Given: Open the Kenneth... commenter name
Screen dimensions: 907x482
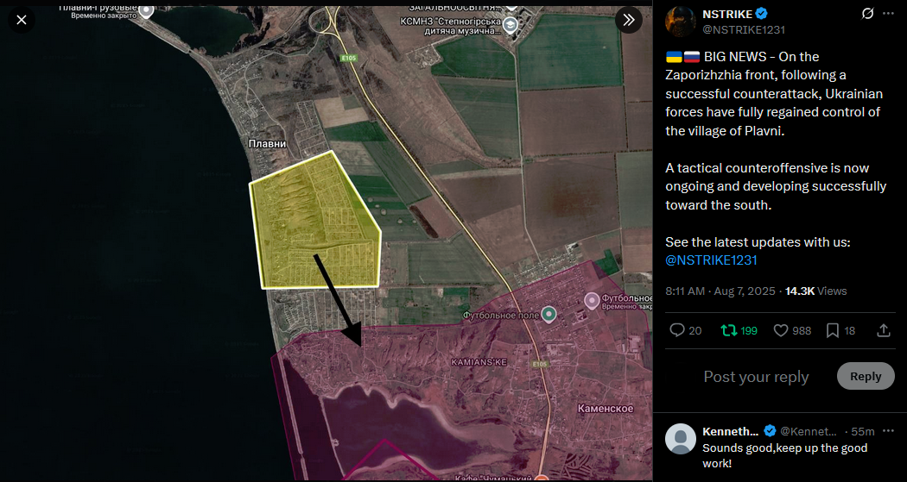Looking at the screenshot, I should pos(730,431).
